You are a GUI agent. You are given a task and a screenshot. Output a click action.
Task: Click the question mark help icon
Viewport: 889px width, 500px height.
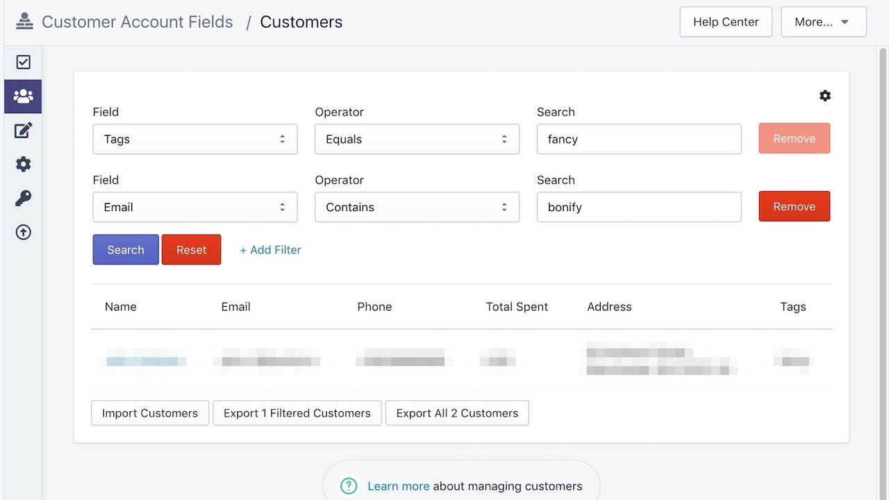(349, 486)
